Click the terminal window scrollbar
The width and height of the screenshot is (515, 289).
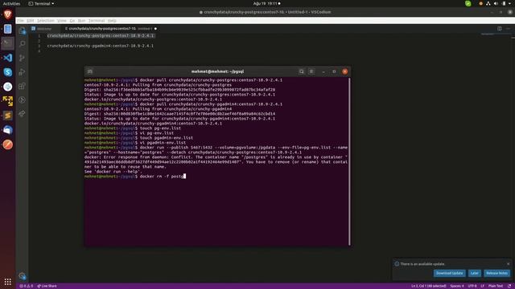[349, 161]
